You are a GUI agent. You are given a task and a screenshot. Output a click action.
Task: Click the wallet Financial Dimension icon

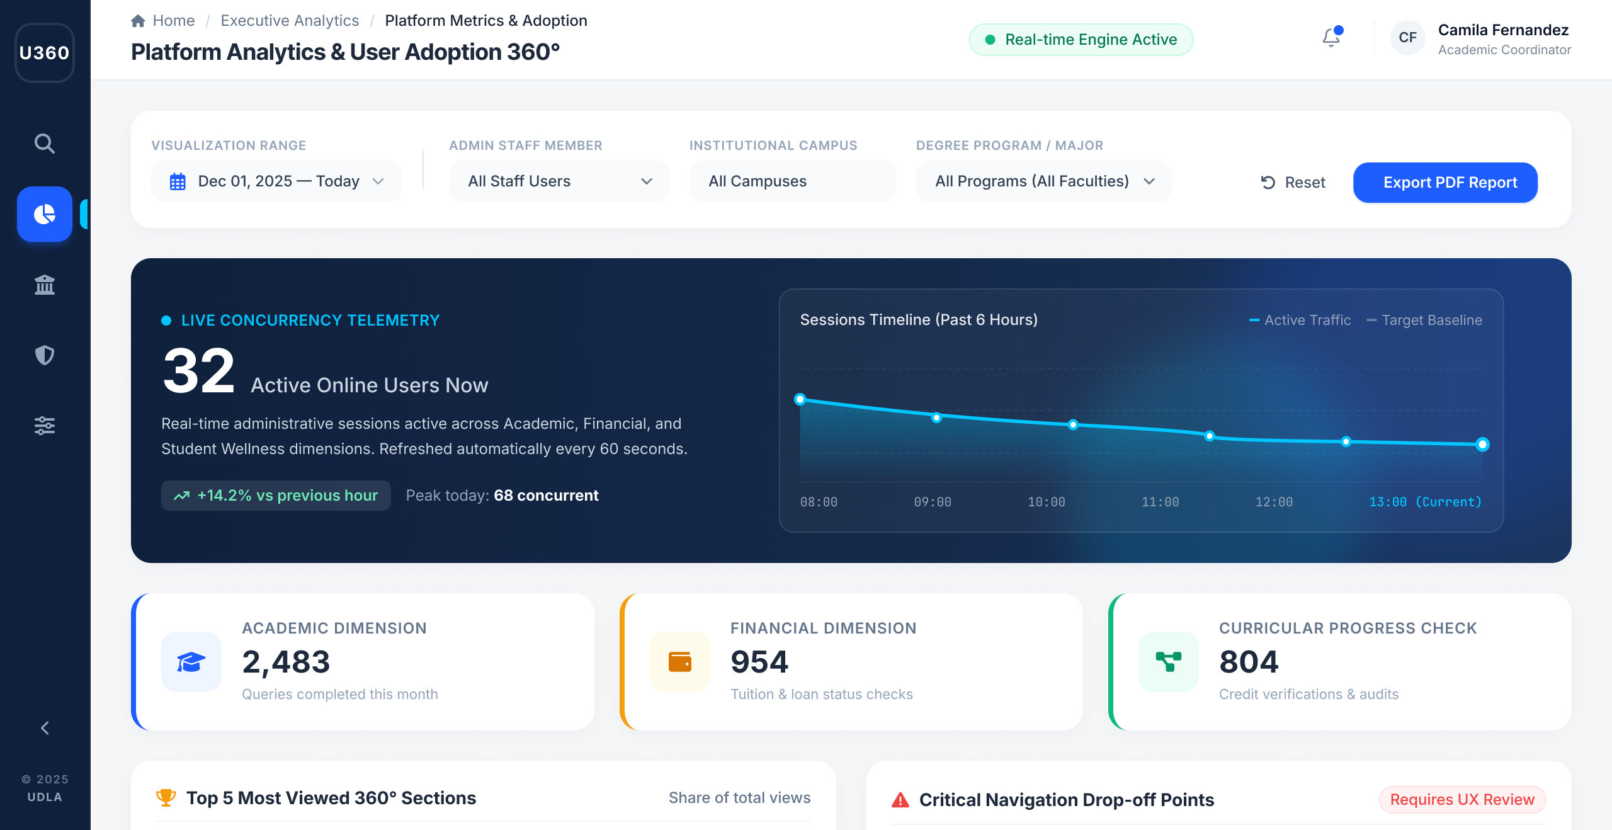tap(680, 662)
